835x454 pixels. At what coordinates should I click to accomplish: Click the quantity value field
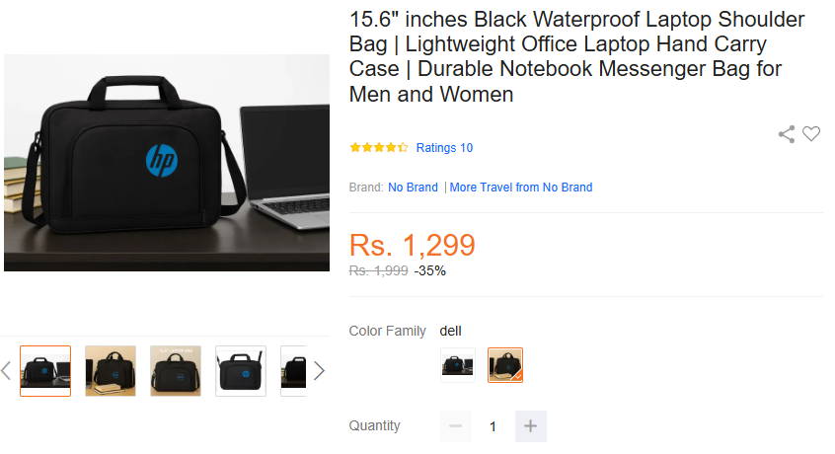493,426
